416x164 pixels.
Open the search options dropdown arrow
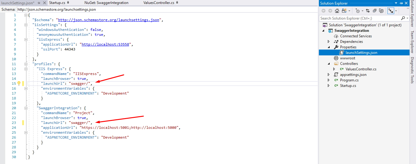(407, 18)
